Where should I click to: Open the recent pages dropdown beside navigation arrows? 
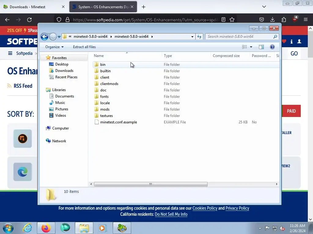click(x=59, y=37)
